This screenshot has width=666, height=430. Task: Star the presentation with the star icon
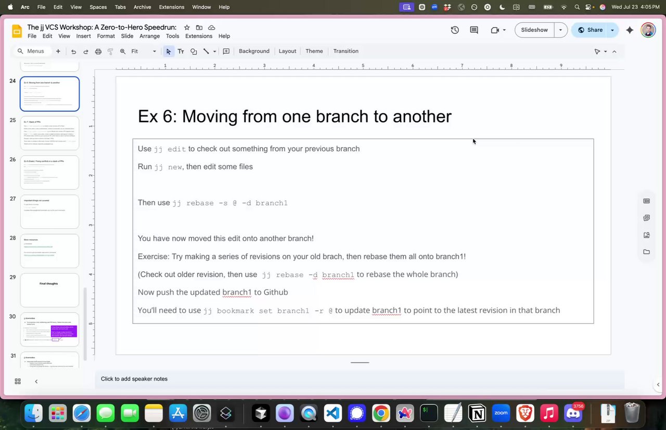coord(187,28)
